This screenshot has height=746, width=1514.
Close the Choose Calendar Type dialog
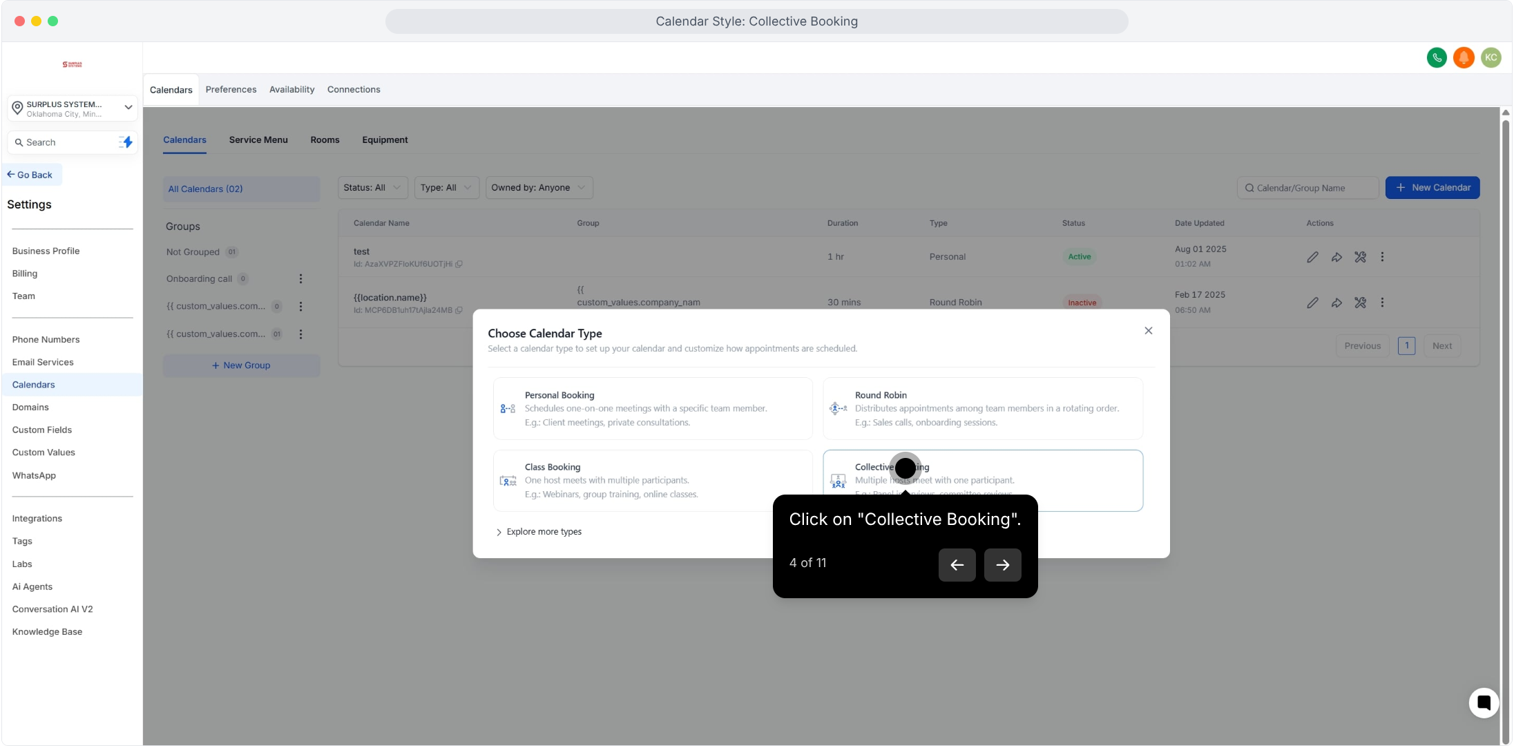point(1148,331)
